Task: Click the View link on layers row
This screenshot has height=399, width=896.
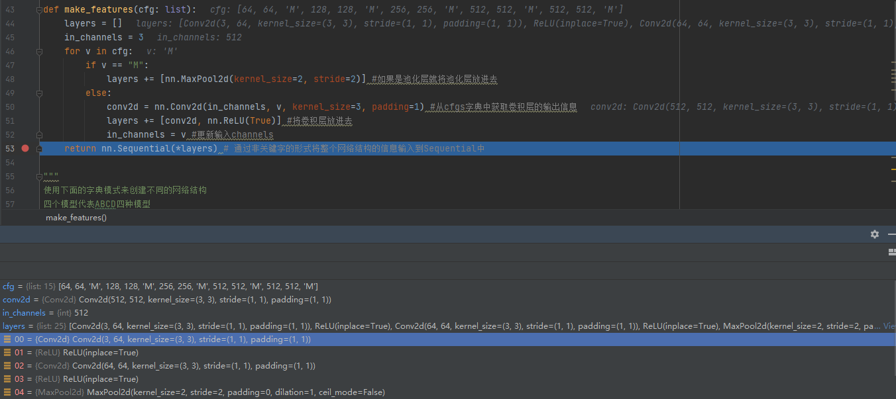Action: point(889,326)
